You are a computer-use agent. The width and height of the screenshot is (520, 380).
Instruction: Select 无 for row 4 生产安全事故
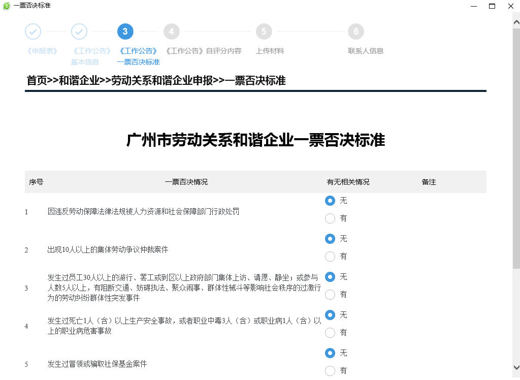point(330,315)
